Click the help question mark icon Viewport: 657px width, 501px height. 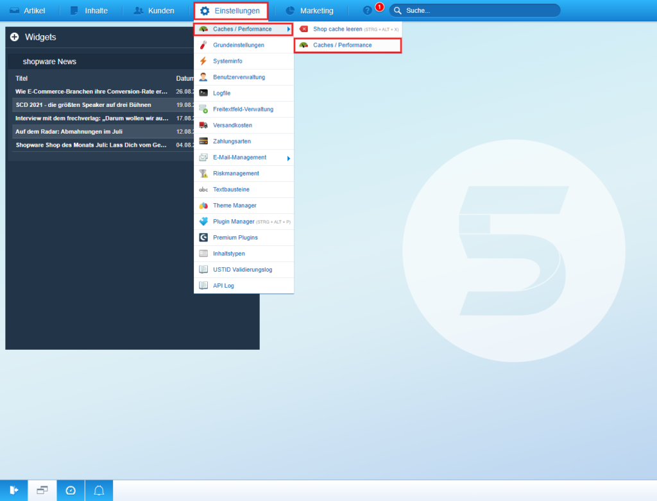tap(367, 11)
